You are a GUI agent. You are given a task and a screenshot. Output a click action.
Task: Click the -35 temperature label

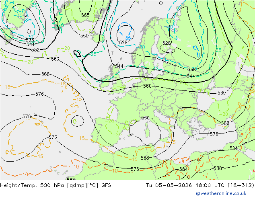tap(126, 38)
